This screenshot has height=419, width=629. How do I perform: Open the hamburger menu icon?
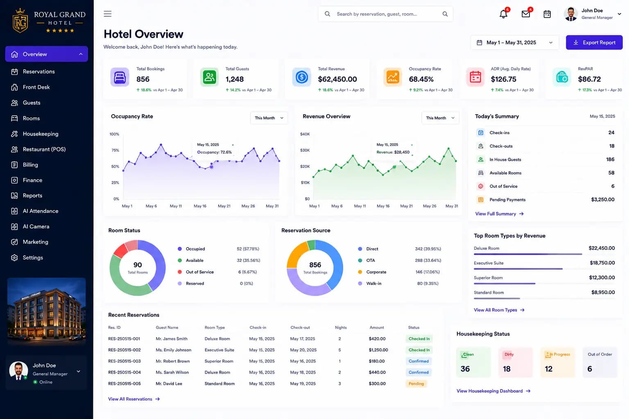(108, 14)
